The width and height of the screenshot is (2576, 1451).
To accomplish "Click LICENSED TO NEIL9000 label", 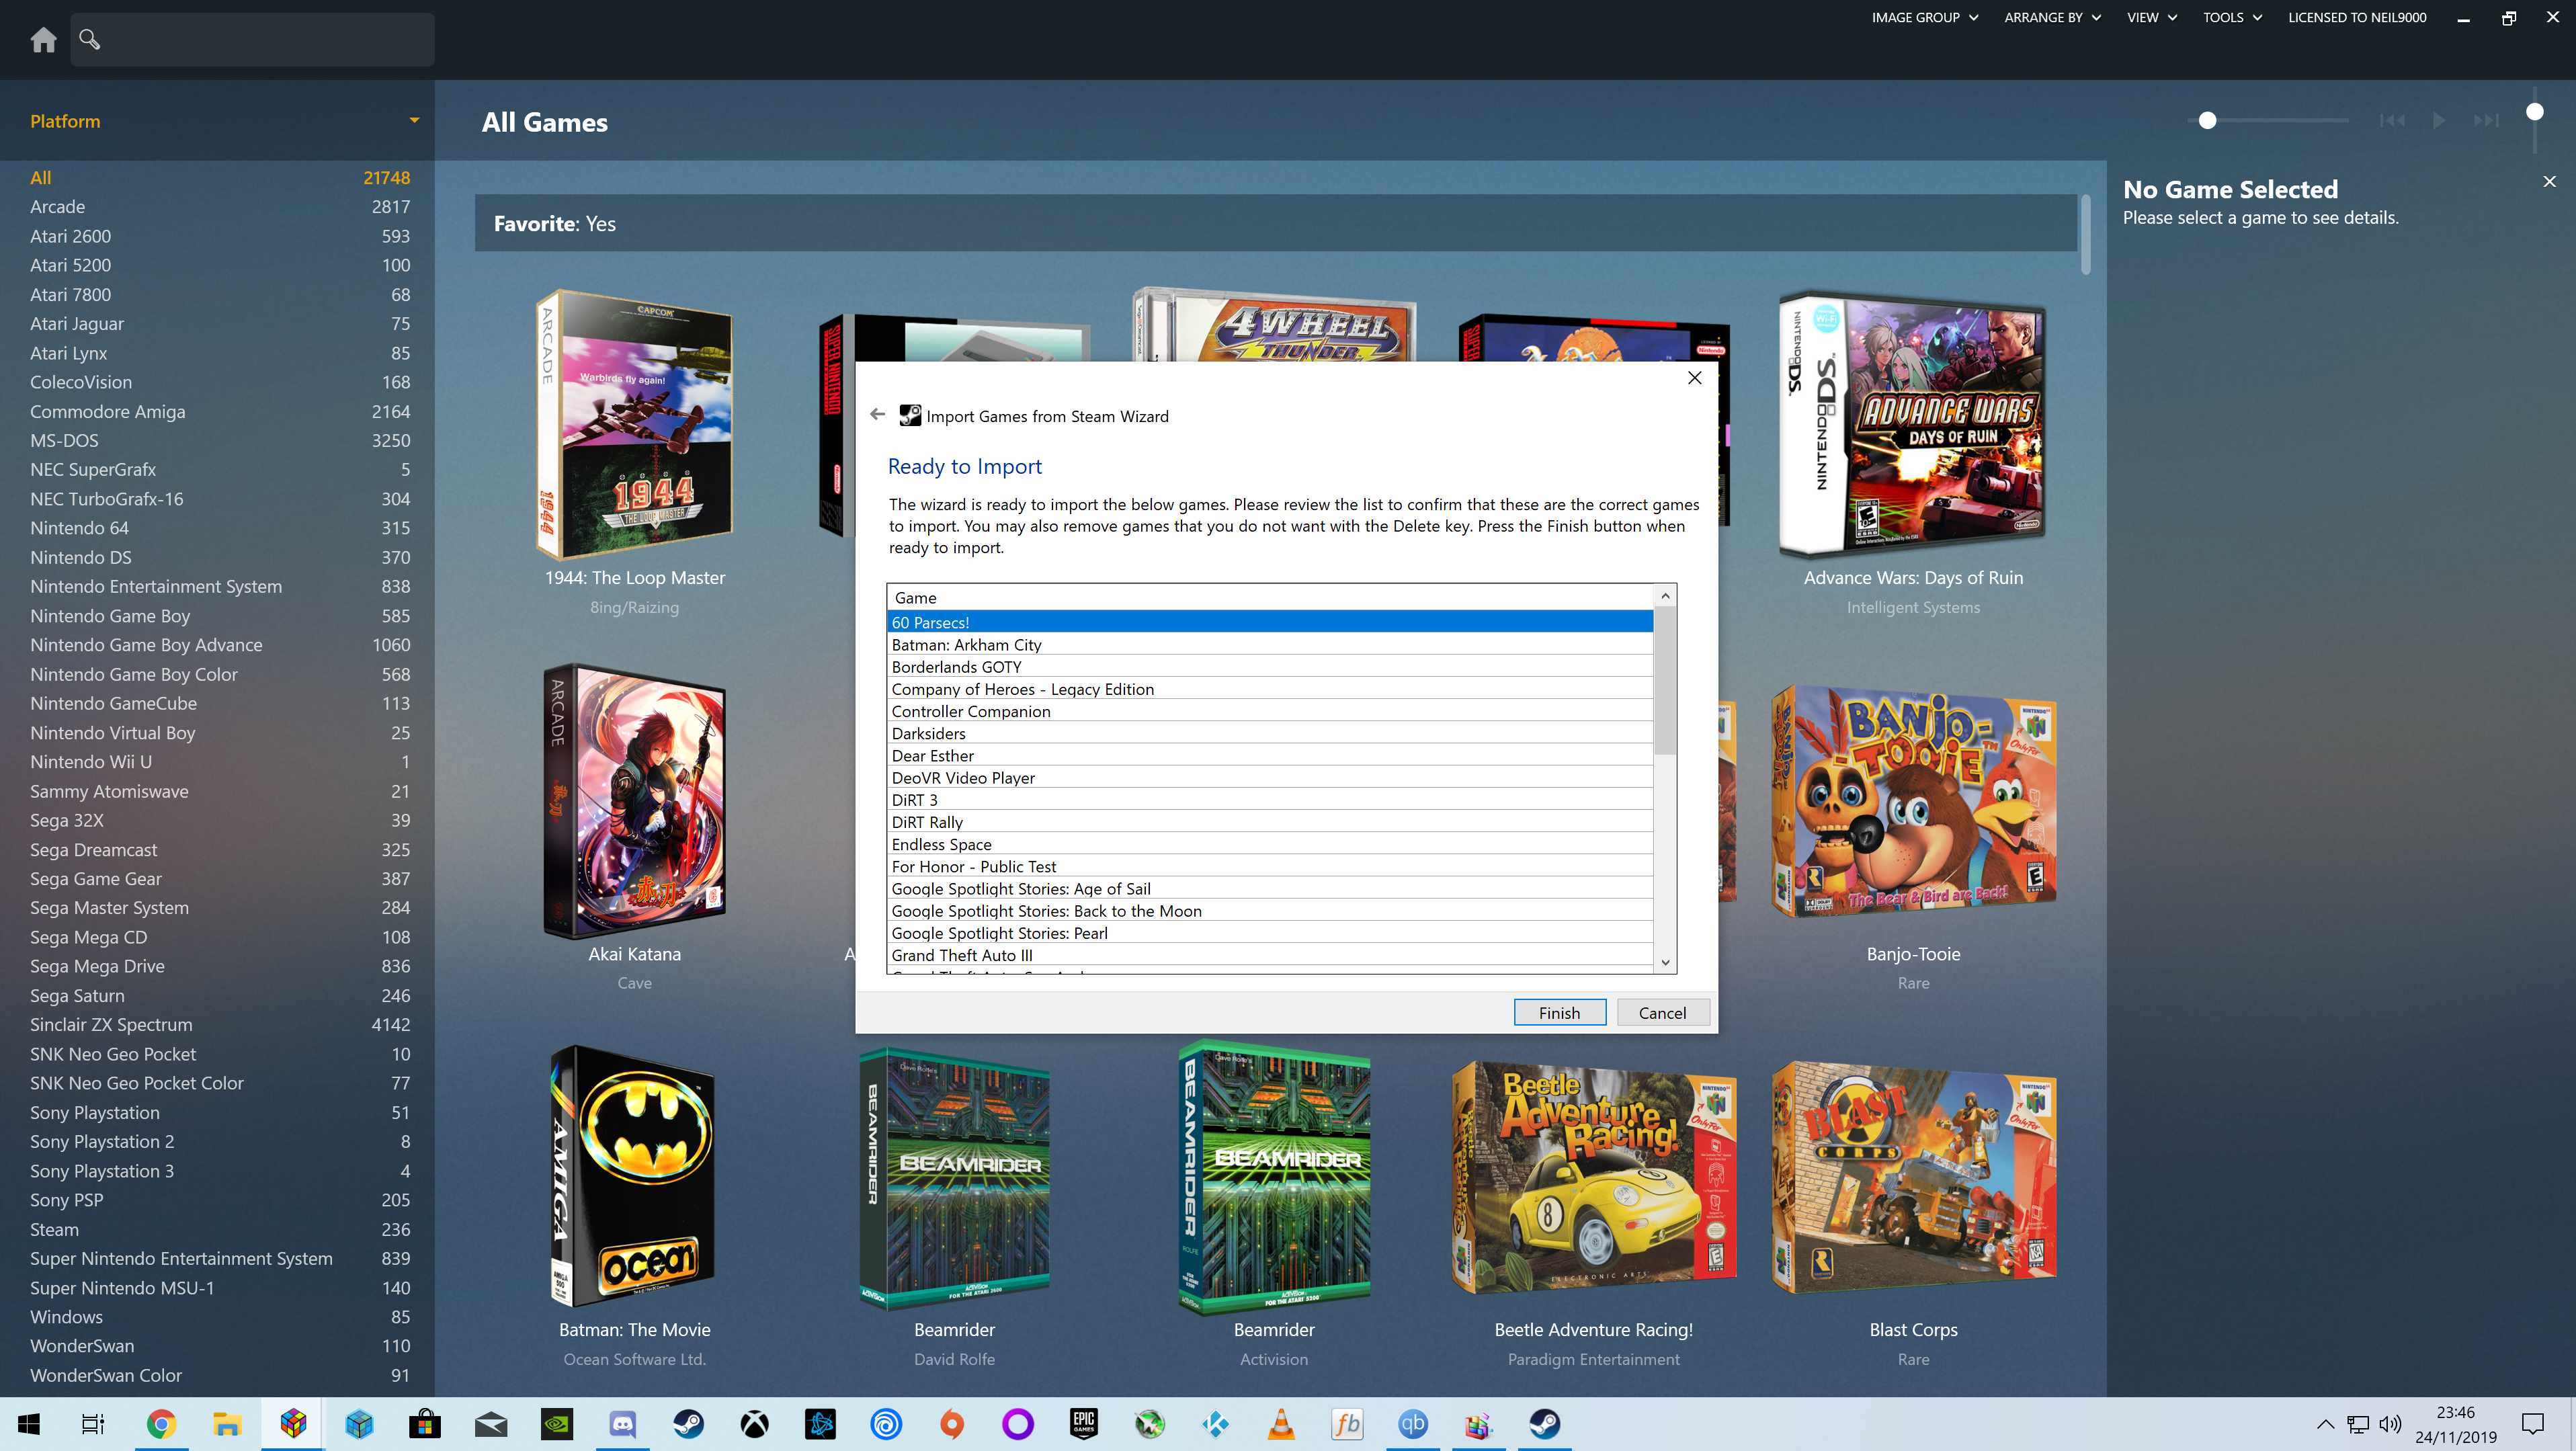I will tap(2357, 17).
